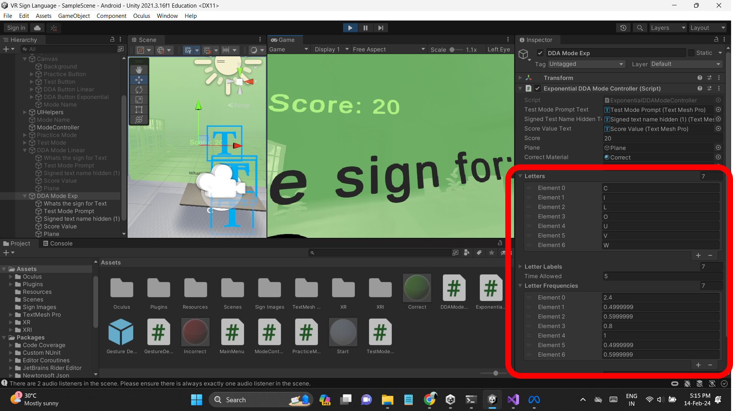Select the Rotate tool in Scene
The image size is (733, 411).
tap(139, 90)
